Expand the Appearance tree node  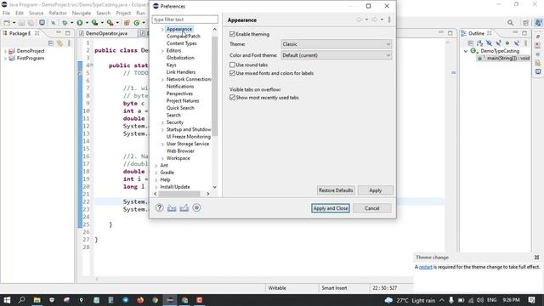(162, 29)
